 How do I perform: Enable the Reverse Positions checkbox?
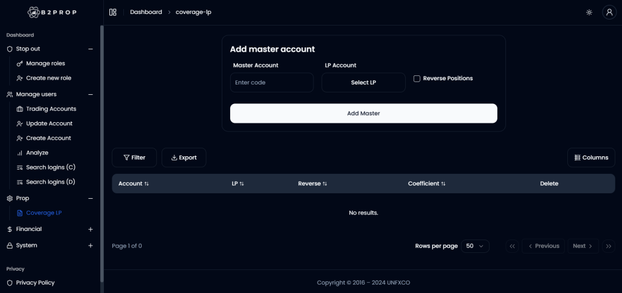[417, 78]
